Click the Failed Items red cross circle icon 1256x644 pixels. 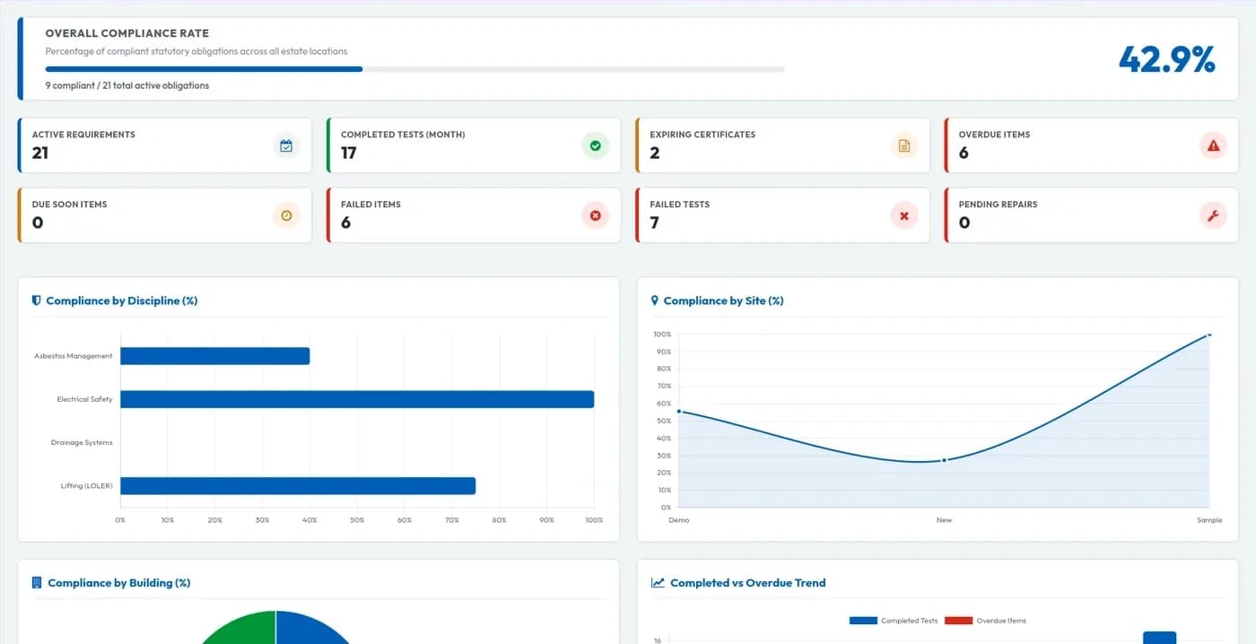595,215
